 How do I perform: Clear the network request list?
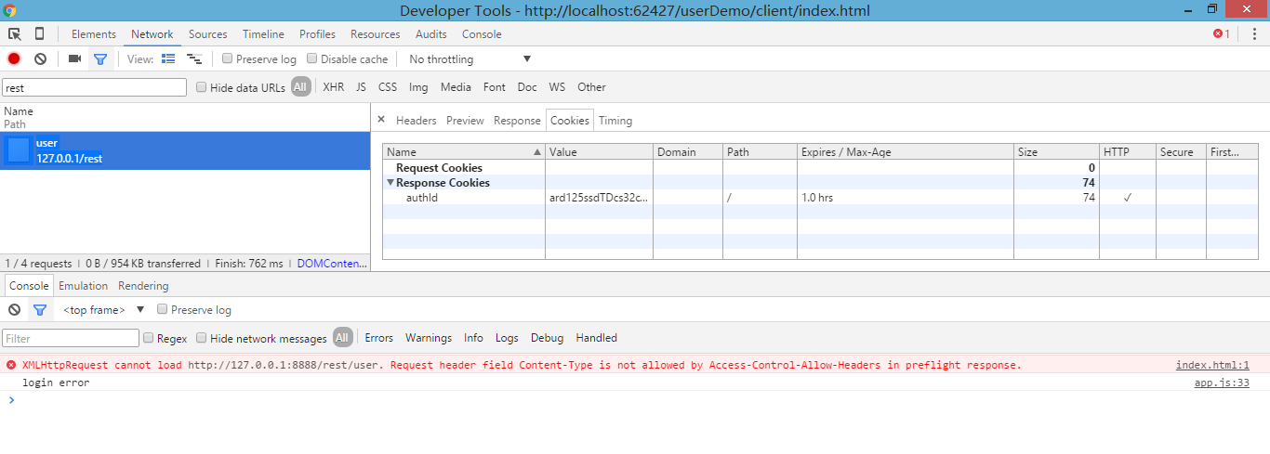41,58
